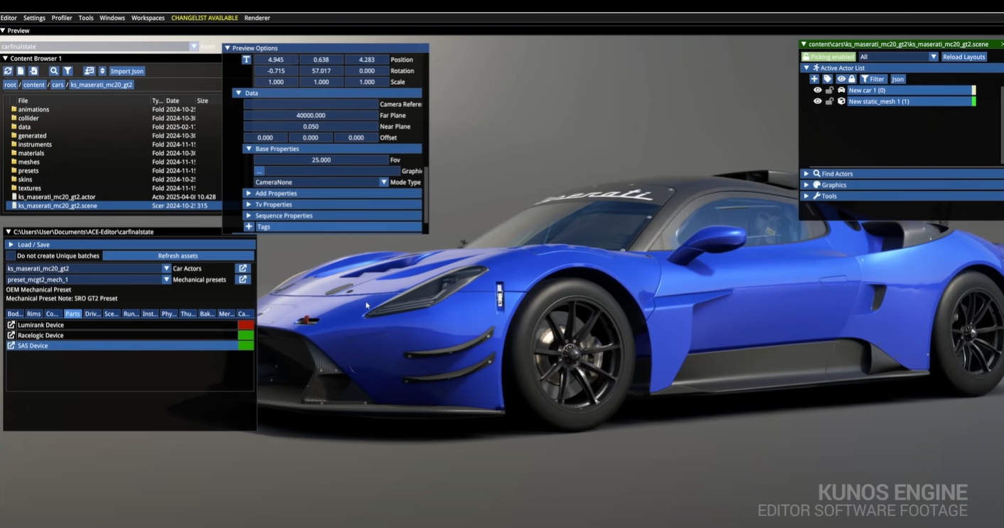Click the Import Json button
The width and height of the screenshot is (1004, 528).
coord(127,71)
